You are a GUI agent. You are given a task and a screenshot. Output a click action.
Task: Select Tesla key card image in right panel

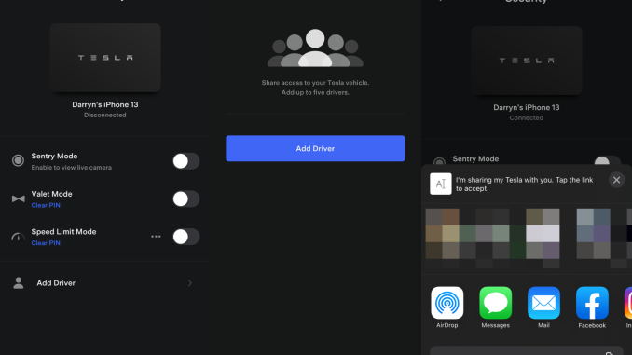[x=527, y=61]
